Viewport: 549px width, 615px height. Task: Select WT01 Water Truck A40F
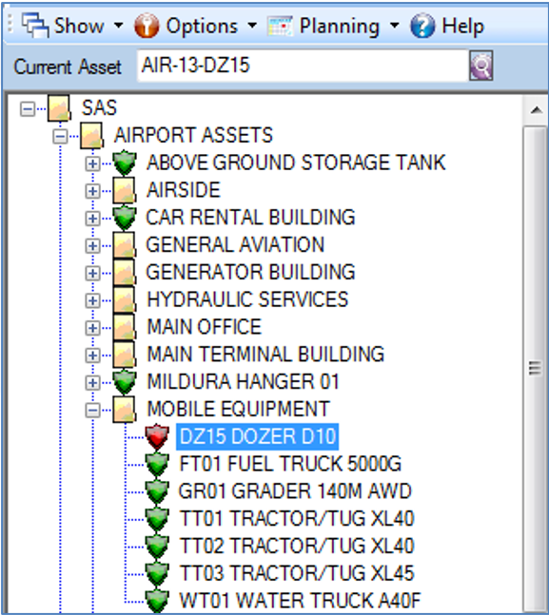pos(300,601)
